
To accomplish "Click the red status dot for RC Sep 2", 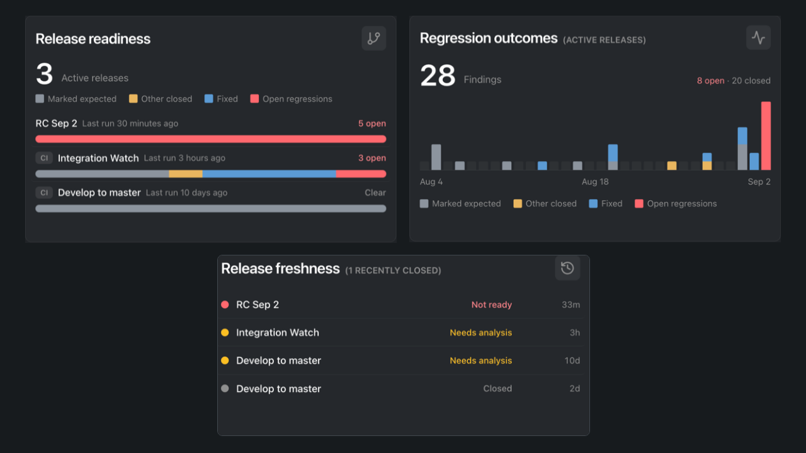I will (x=225, y=305).
